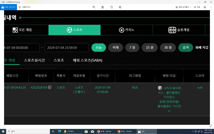Open Microsoft Store from taskbar
214x134 pixels.
86,131
